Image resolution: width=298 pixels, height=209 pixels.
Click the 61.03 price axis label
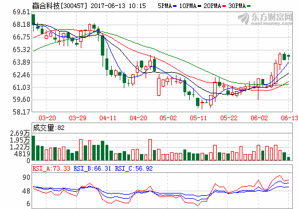(x=21, y=88)
